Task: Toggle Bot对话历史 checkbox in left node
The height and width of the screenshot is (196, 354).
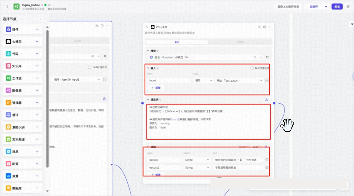Action: pyautogui.click(x=89, y=67)
